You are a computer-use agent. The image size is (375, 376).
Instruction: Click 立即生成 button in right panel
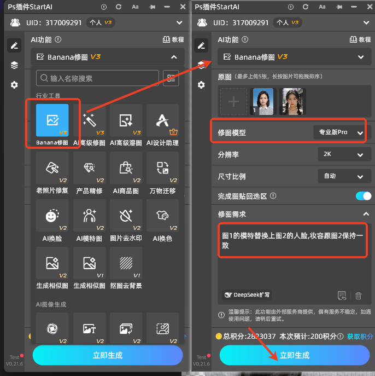tap(294, 355)
